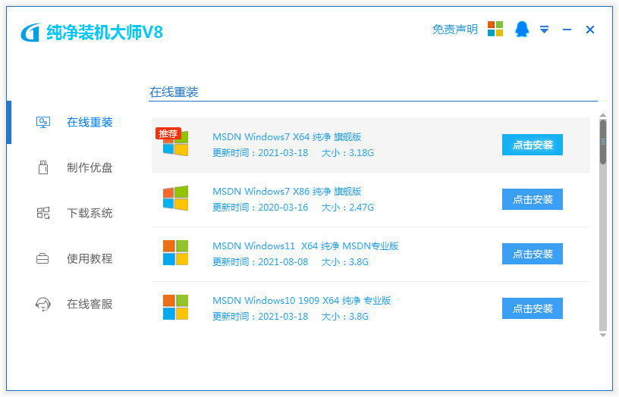Click the USB drive icon beside 制作优盘

(43, 167)
